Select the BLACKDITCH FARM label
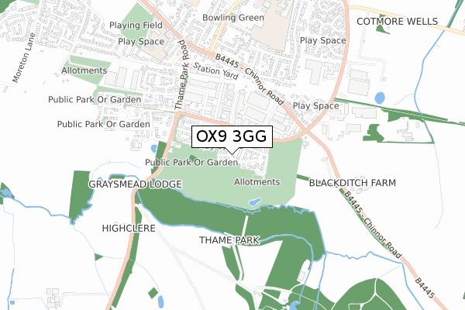This screenshot has width=465, height=310. click(x=353, y=183)
